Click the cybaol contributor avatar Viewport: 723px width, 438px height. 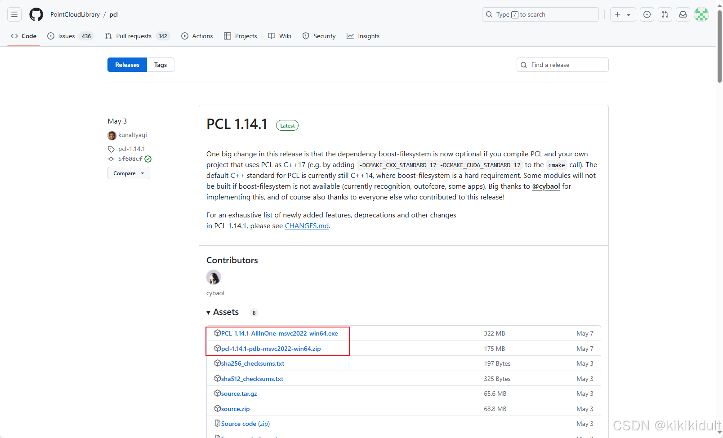(214, 277)
